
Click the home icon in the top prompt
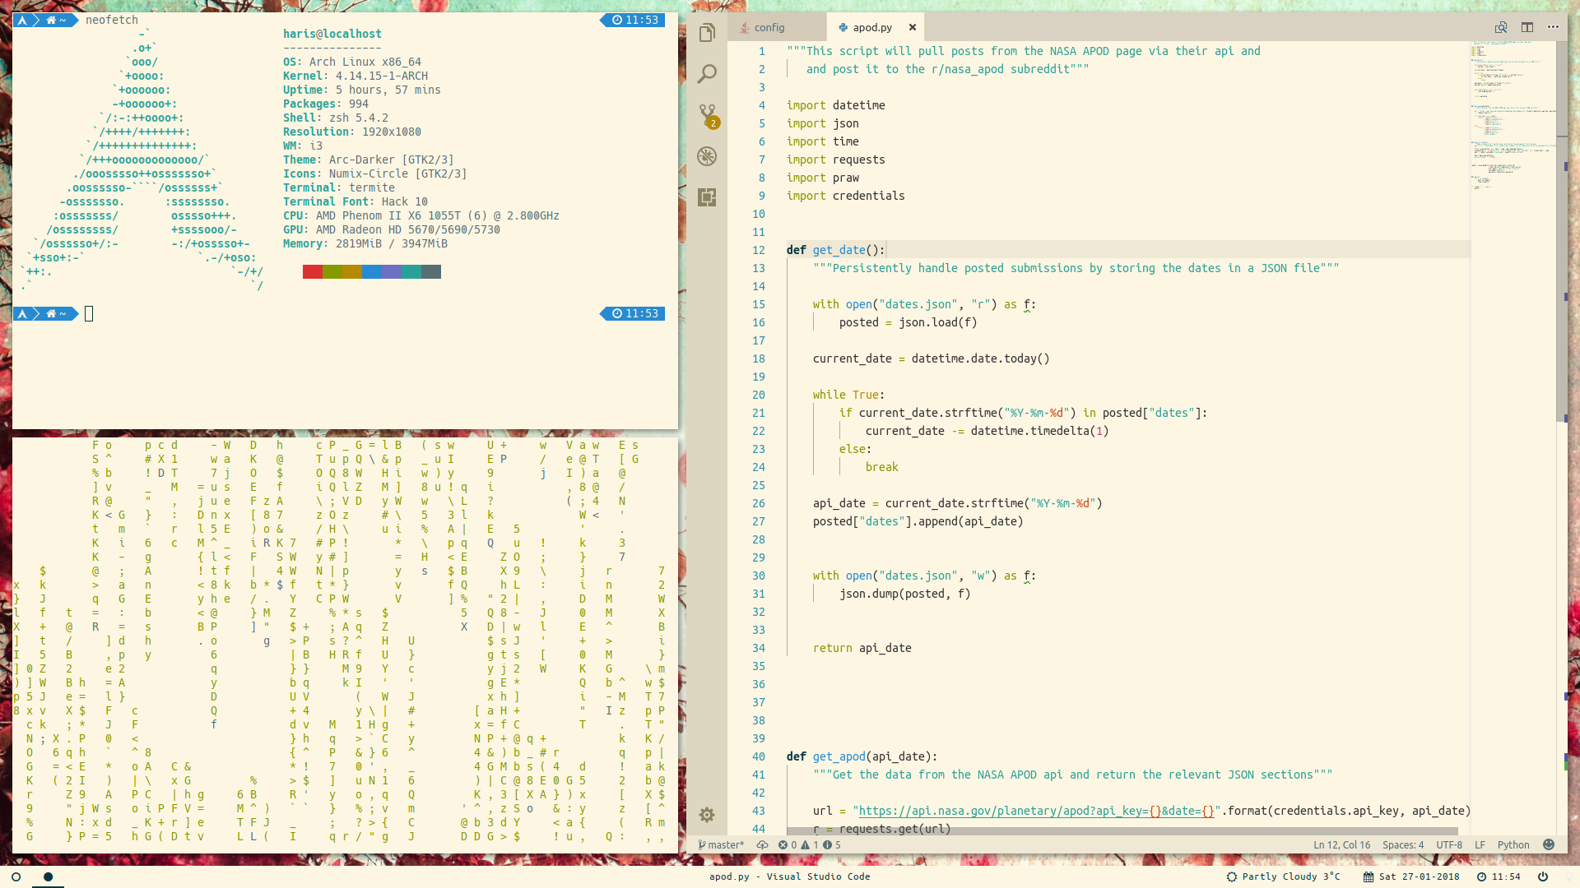[51, 20]
